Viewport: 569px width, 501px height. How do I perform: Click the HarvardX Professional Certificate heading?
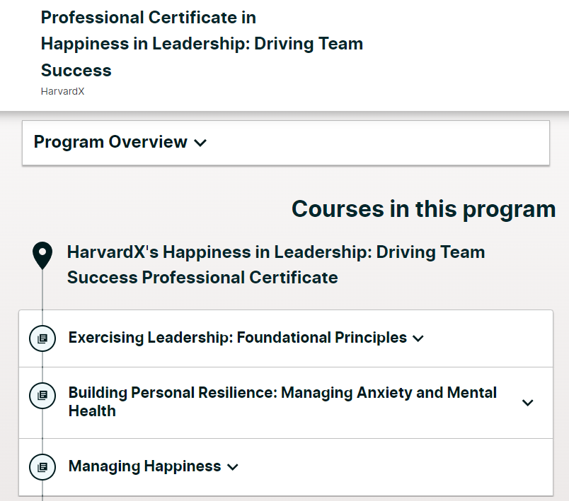pos(276,264)
